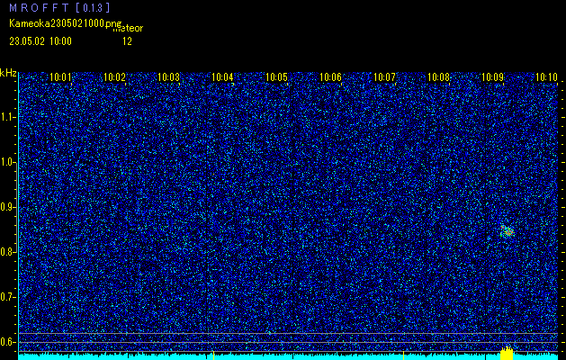Click the date text 23.05.02 10:00

point(40,41)
